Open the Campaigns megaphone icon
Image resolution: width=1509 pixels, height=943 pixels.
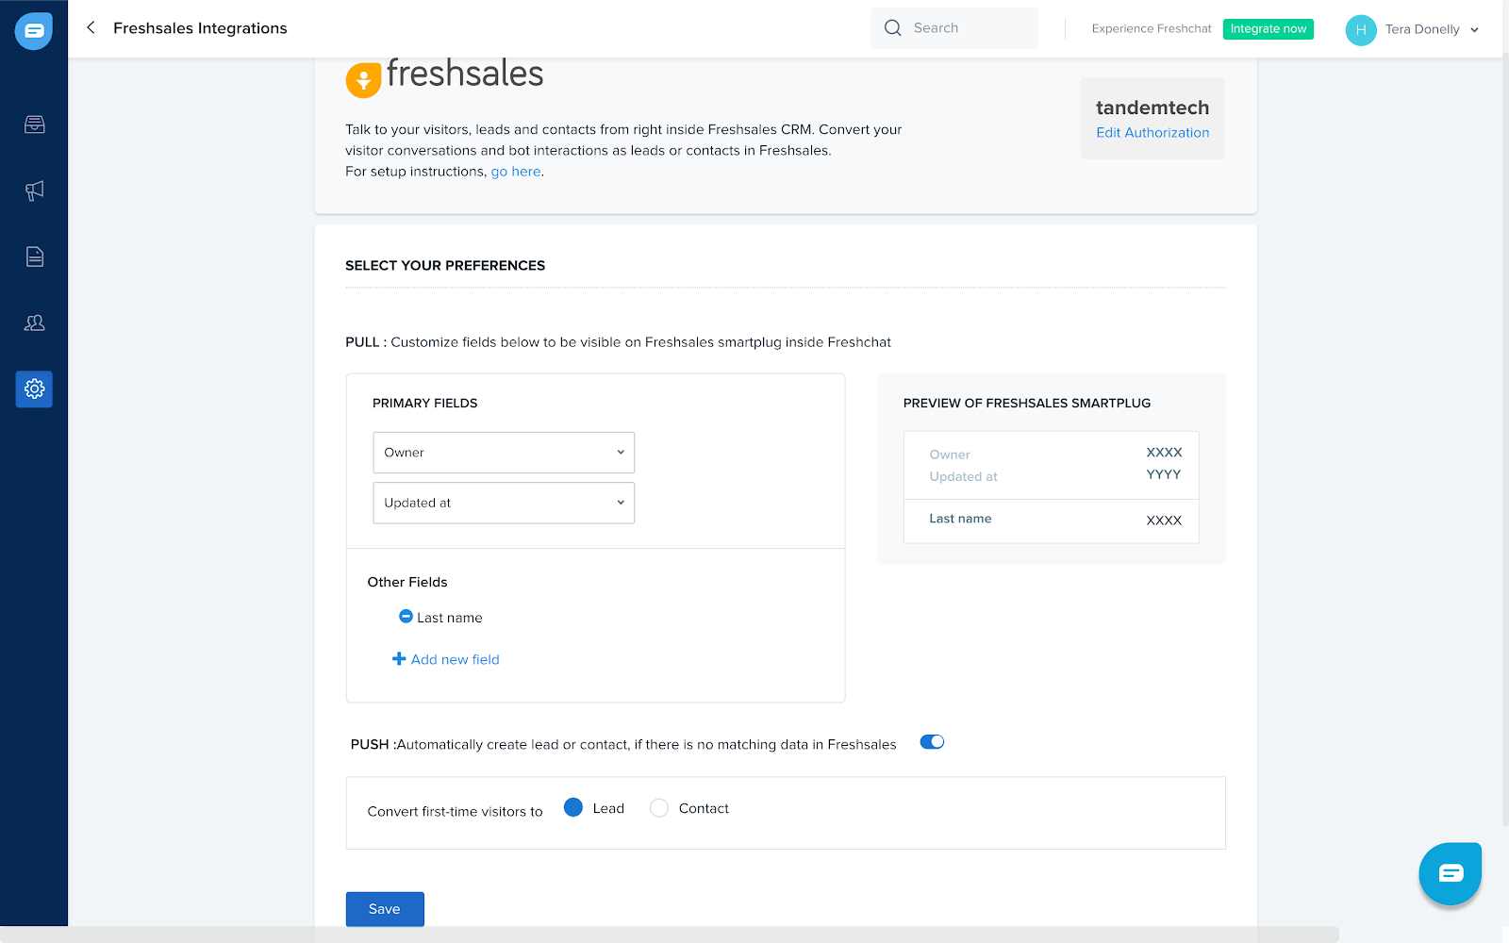[35, 190]
